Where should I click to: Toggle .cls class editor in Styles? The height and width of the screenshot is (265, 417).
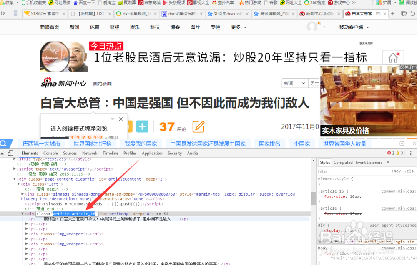pos(410,171)
